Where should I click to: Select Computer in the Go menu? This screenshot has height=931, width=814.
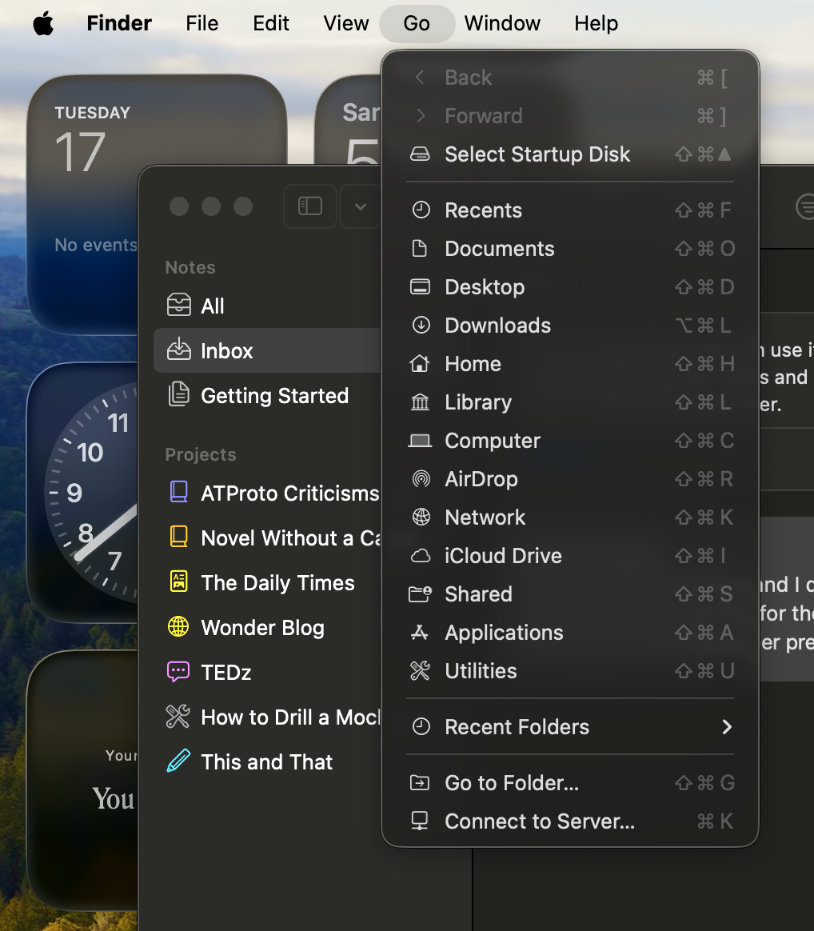(x=570, y=441)
